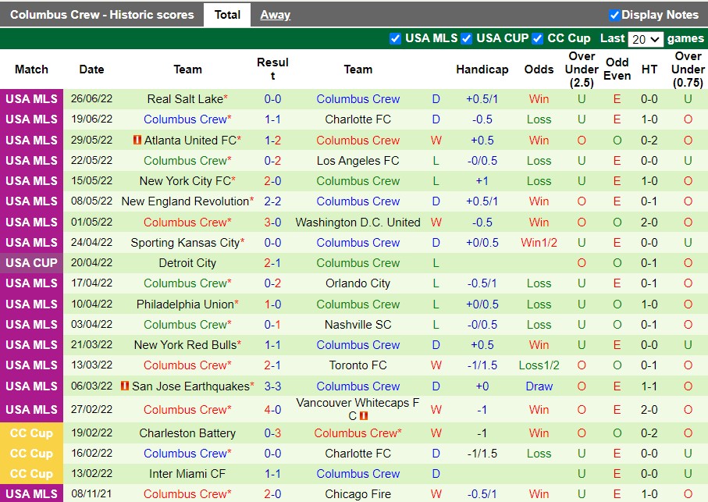Click the HT column header

pyautogui.click(x=649, y=69)
